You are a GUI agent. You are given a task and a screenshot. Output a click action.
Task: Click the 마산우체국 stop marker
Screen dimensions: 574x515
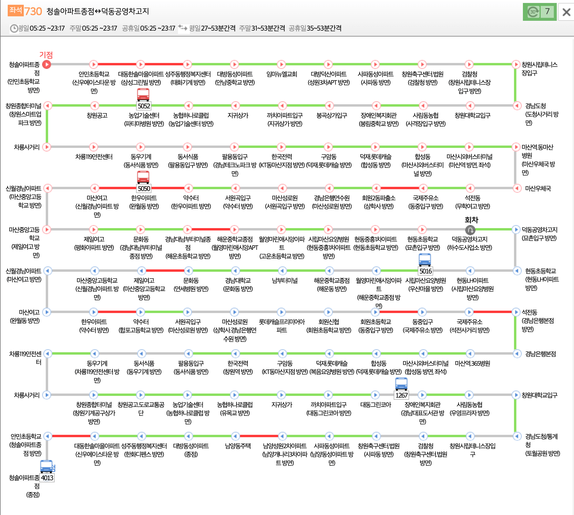pos(517,188)
